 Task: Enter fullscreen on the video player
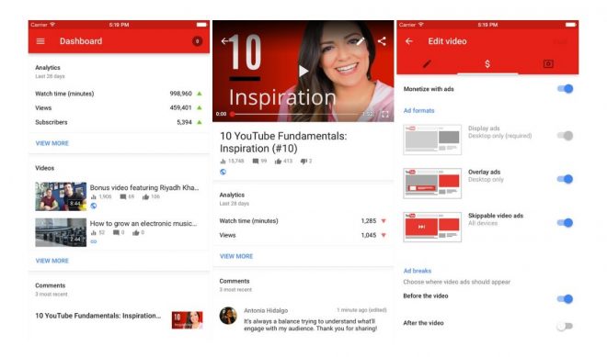coord(384,115)
